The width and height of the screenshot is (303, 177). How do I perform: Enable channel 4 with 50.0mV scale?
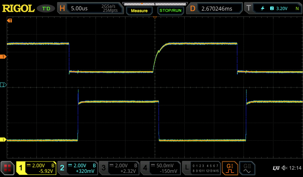160,168
